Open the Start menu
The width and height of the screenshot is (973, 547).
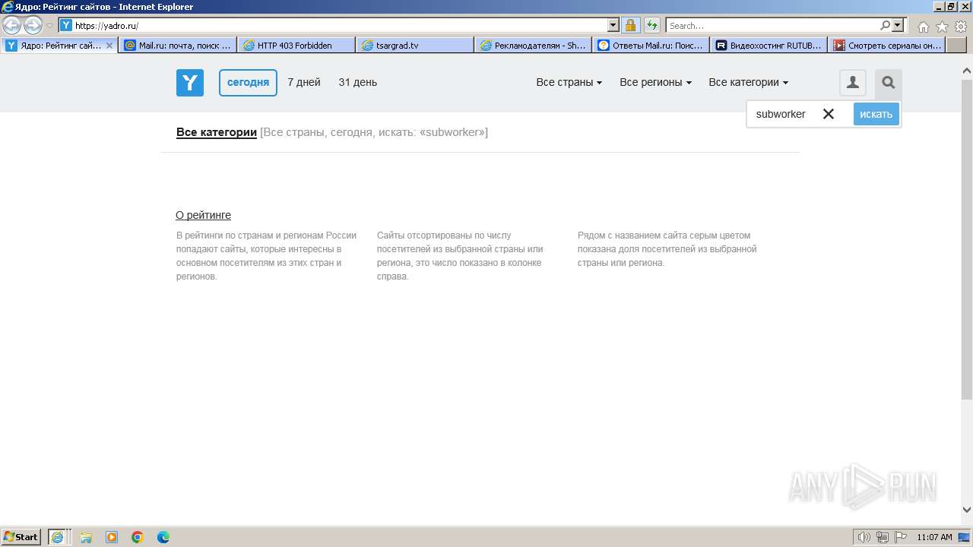pos(21,537)
